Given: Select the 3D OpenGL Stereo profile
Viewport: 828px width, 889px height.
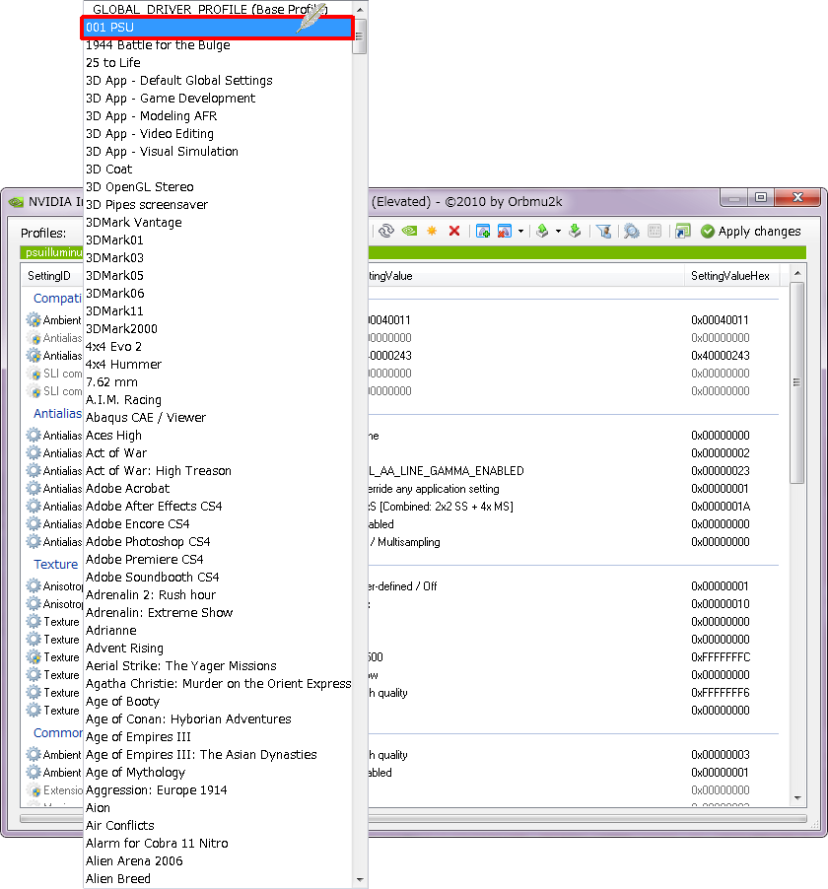Looking at the screenshot, I should click(x=218, y=186).
